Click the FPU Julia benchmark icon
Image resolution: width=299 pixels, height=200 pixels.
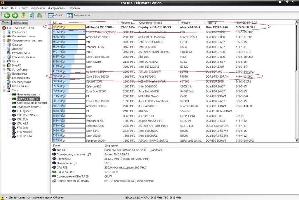[x=14, y=128]
